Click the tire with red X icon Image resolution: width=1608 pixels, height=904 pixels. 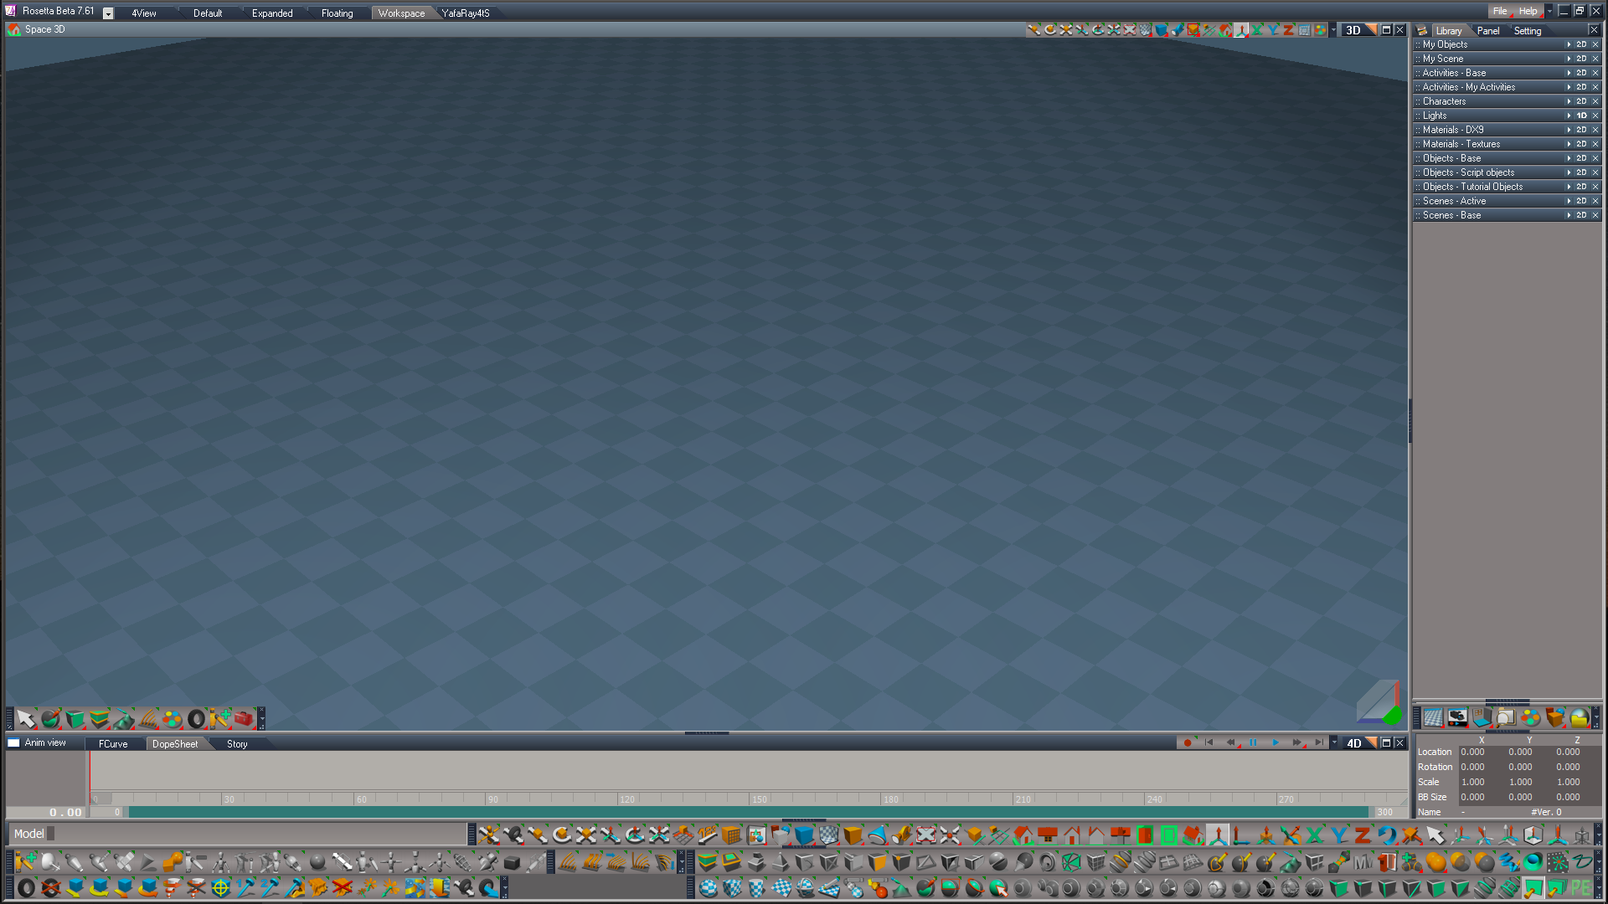tap(50, 887)
